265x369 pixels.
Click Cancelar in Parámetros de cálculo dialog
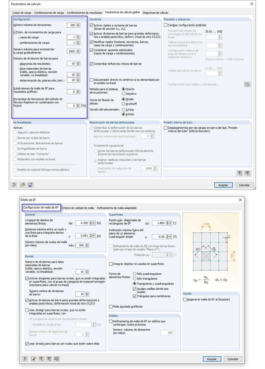(244, 185)
